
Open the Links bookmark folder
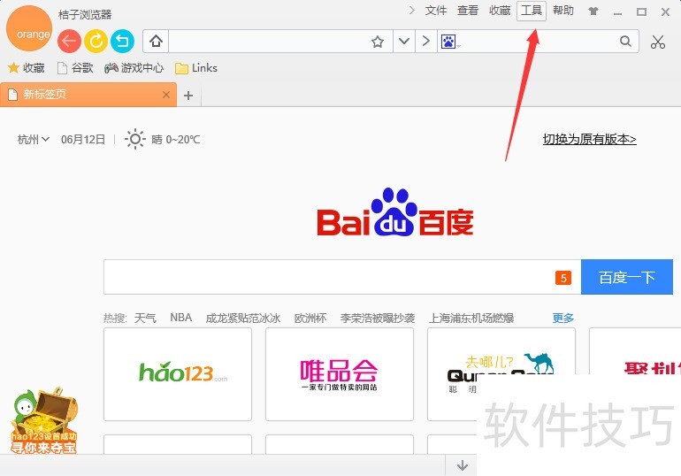pyautogui.click(x=195, y=68)
